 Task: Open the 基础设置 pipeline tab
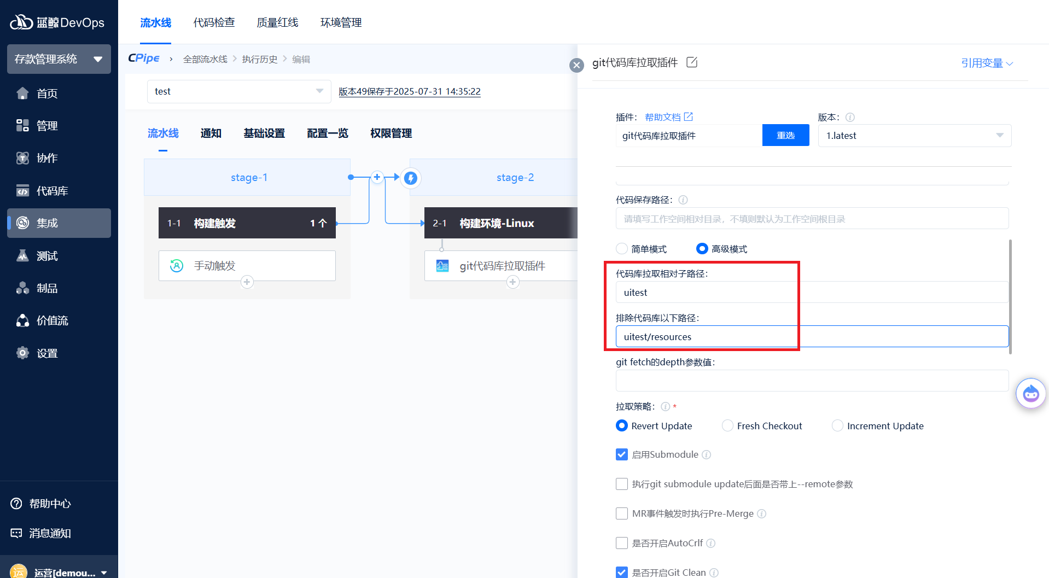tap(264, 133)
